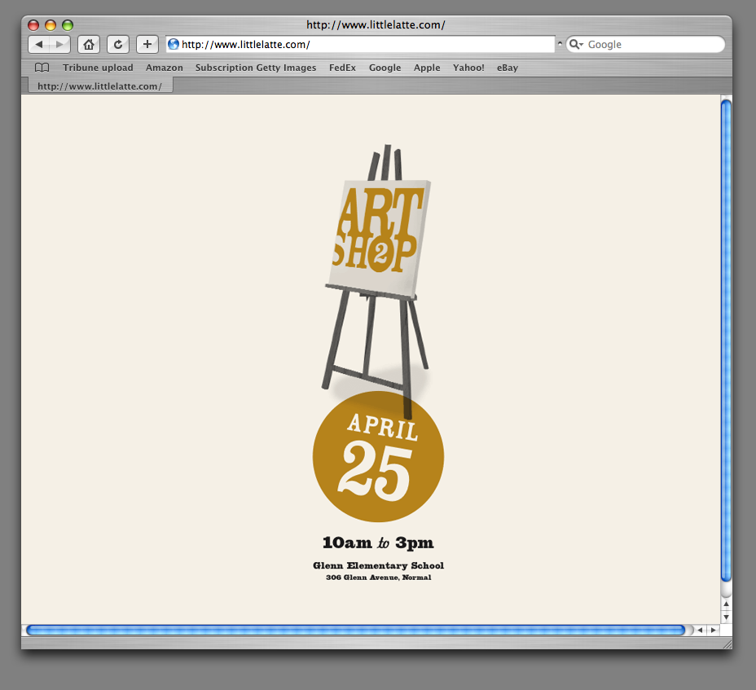Open Subscription Getty Images bookmark
The height and width of the screenshot is (690, 756).
(x=256, y=68)
